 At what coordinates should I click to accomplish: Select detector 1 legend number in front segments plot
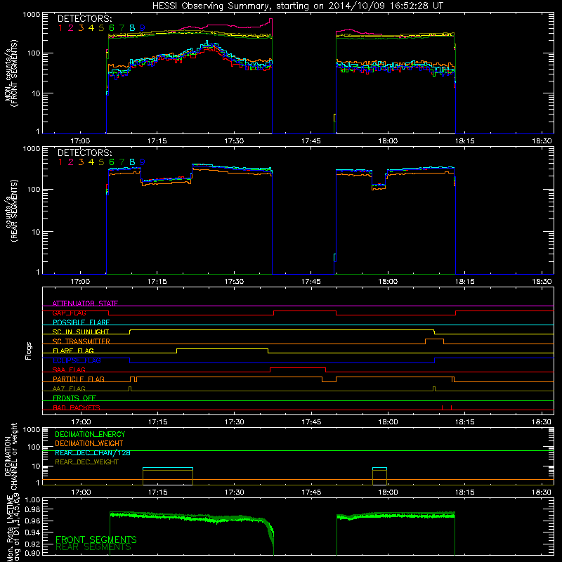(60, 27)
